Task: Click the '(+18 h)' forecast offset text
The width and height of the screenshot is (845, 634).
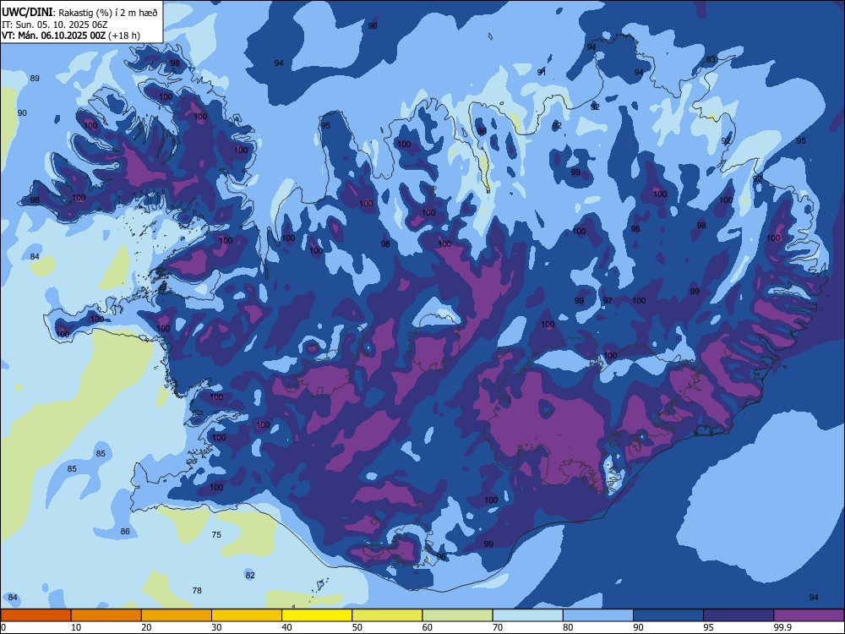Action: click(x=124, y=36)
